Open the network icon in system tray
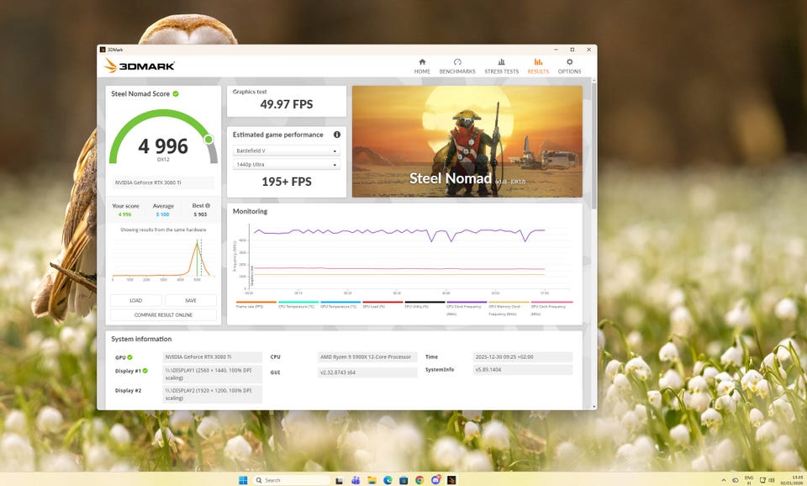Screen dimensions: 807x486 point(762,480)
